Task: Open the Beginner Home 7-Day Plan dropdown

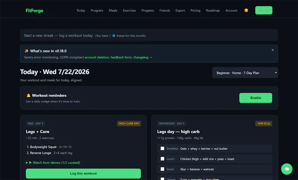Action: click(x=245, y=73)
